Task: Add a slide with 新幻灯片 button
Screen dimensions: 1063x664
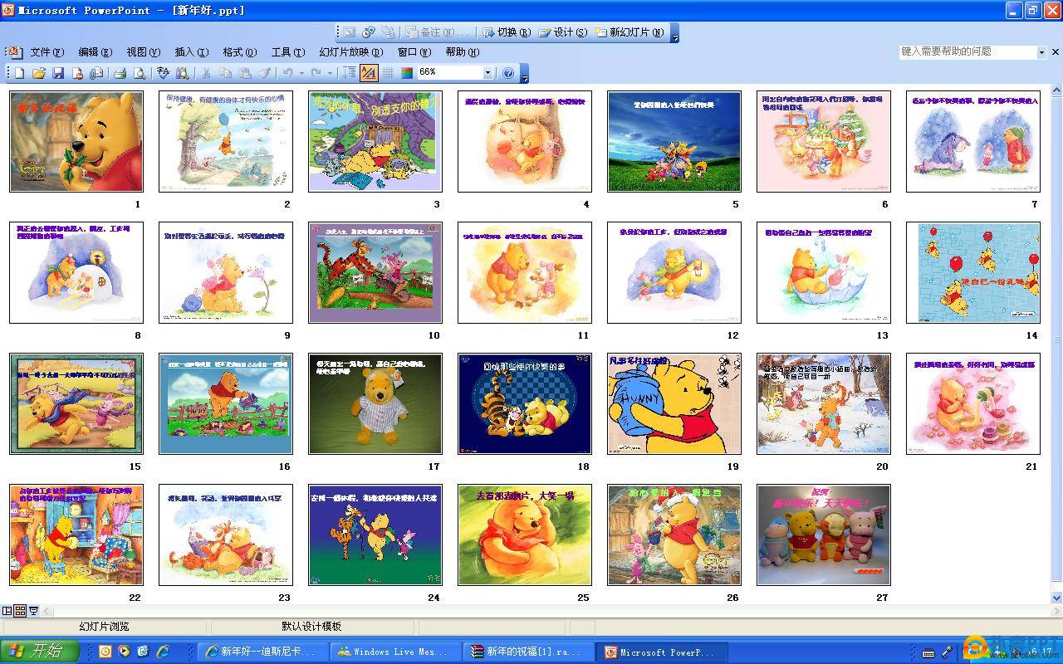Action: tap(629, 32)
